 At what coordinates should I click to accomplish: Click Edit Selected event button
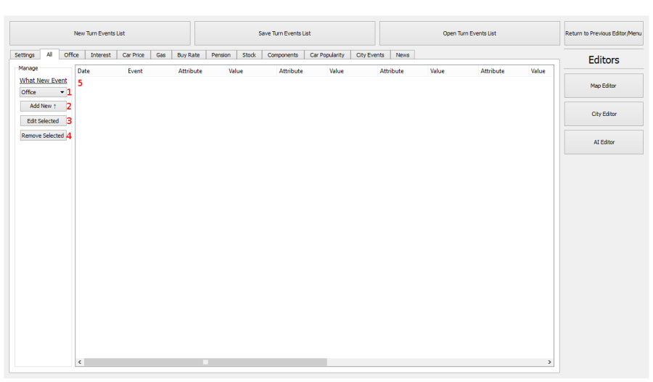(43, 121)
